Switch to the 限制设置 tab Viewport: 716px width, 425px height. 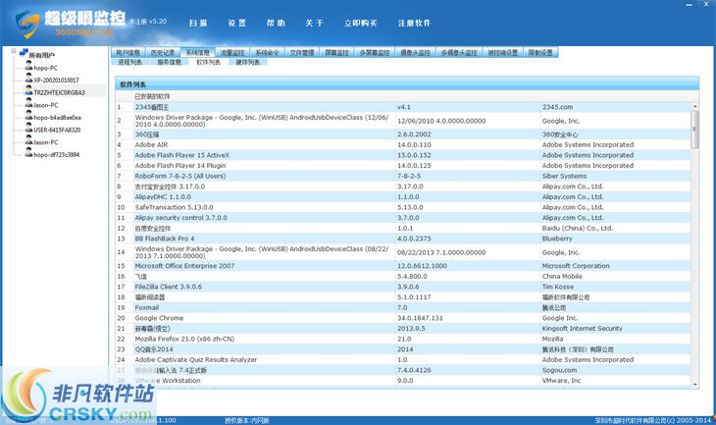click(x=540, y=53)
